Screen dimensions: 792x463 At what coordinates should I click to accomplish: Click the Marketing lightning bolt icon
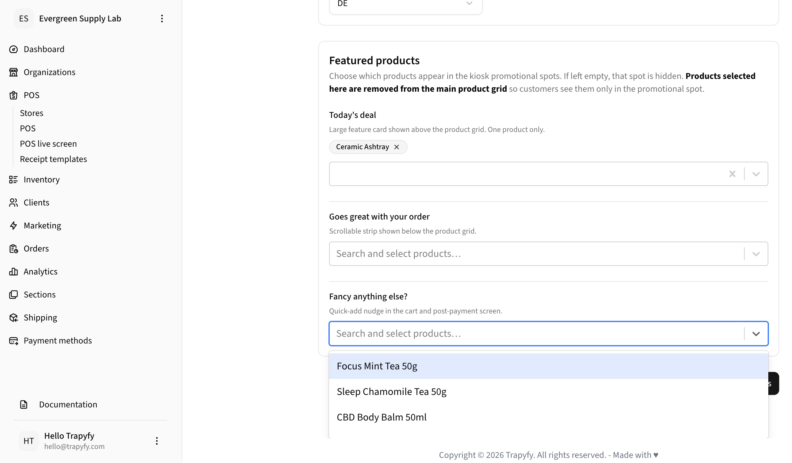pyautogui.click(x=13, y=226)
